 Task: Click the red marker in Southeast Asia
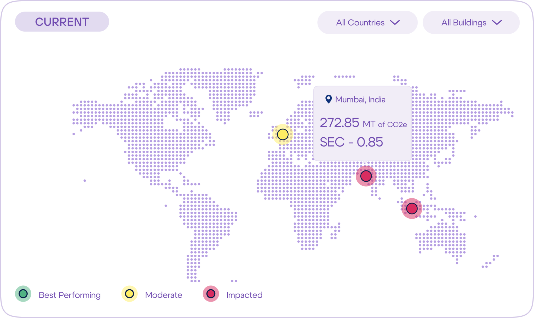click(x=412, y=209)
